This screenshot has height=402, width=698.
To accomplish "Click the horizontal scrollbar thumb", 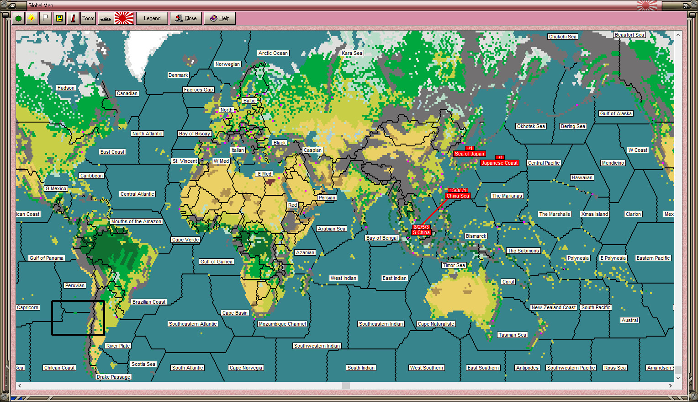I will click(x=346, y=386).
